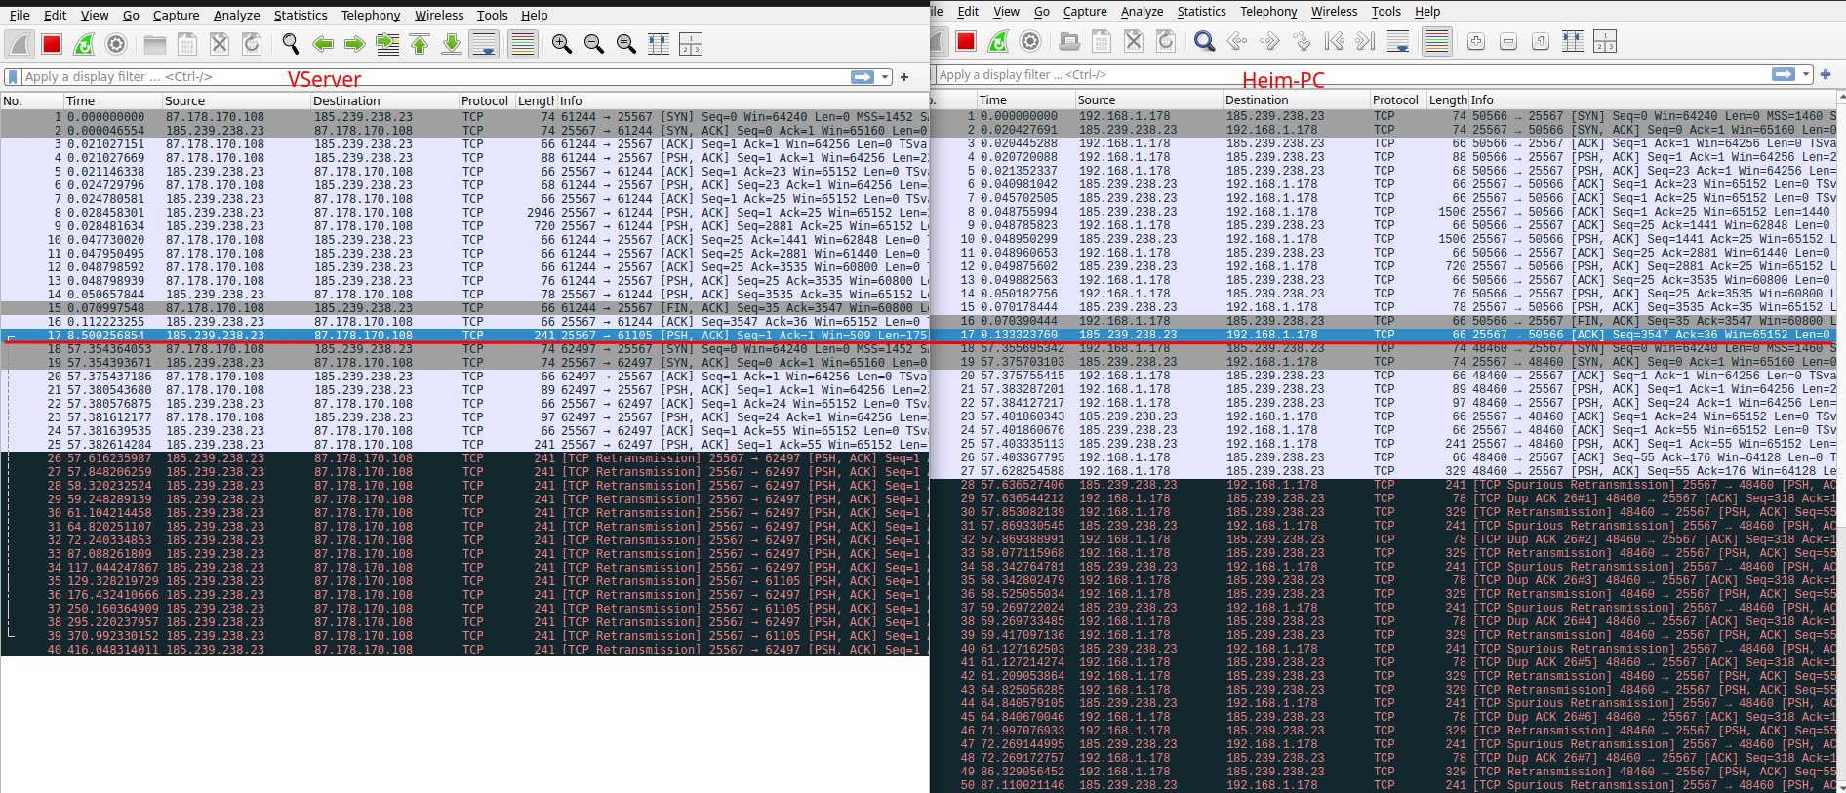The height and width of the screenshot is (793, 1846).
Task: Click the display filter field in Heim-PC window
Action: (x=1346, y=75)
